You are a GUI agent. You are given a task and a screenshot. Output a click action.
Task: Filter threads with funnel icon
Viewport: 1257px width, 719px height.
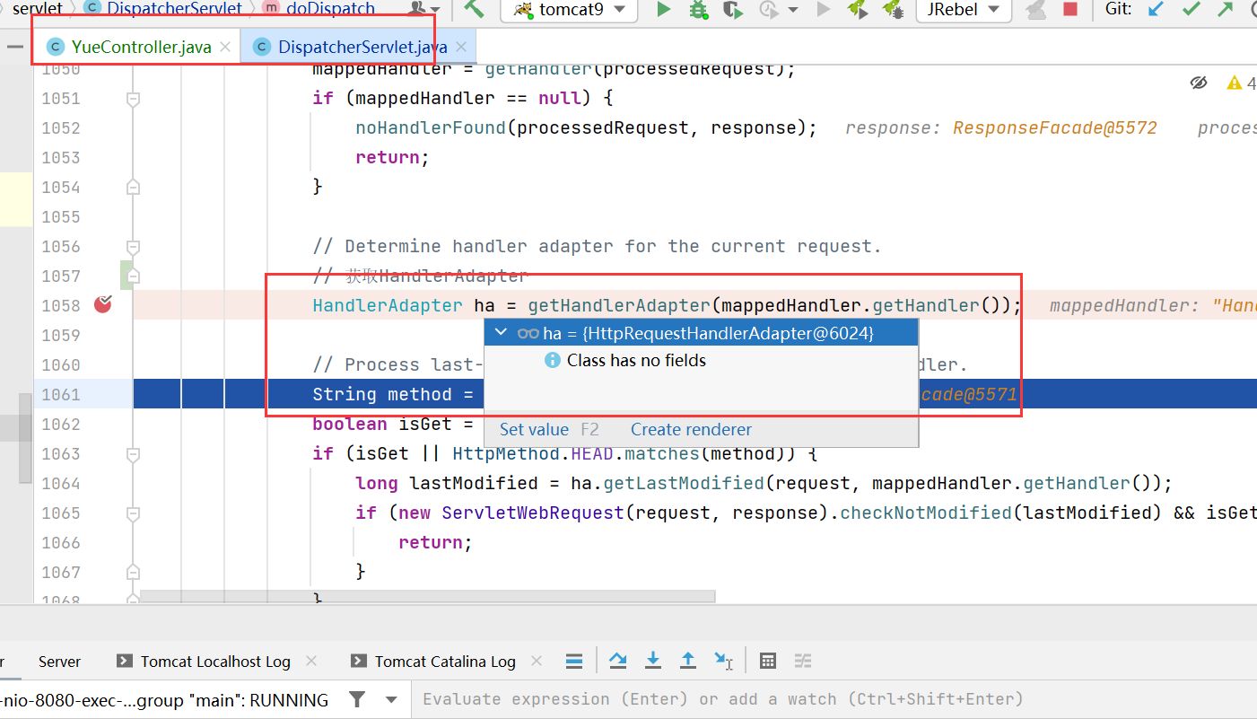[357, 699]
